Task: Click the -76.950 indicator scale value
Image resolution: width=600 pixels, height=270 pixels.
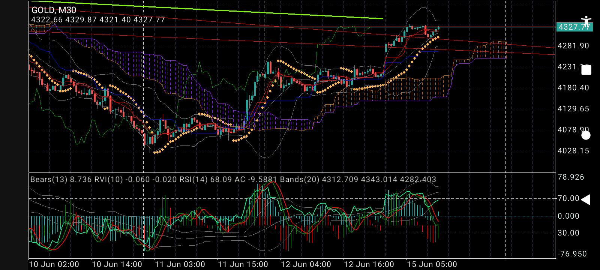Action: click(x=572, y=254)
